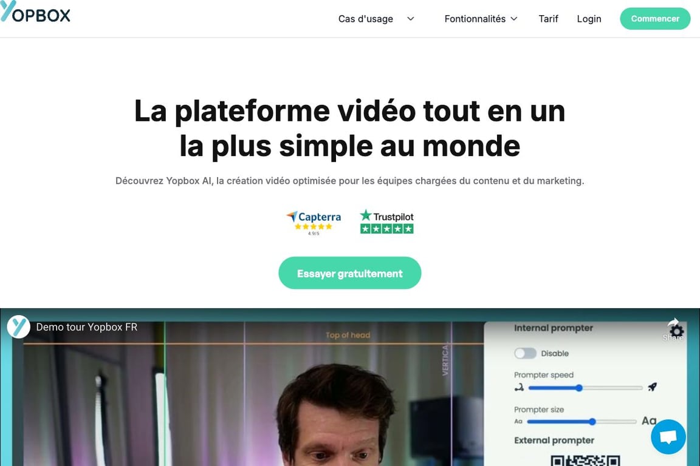This screenshot has height=466, width=700.
Task: Expand the Cas d'usage chevron
Action: (411, 19)
